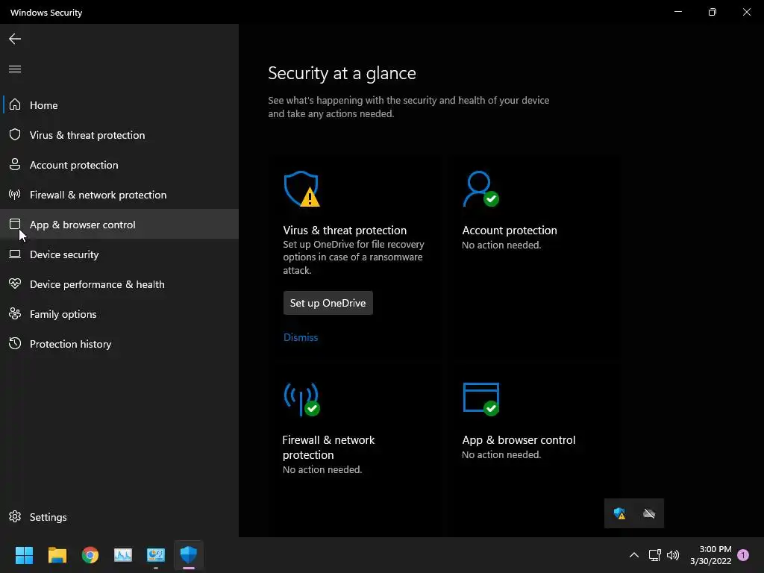Click the 3:00 PM clock and date

(x=710, y=555)
